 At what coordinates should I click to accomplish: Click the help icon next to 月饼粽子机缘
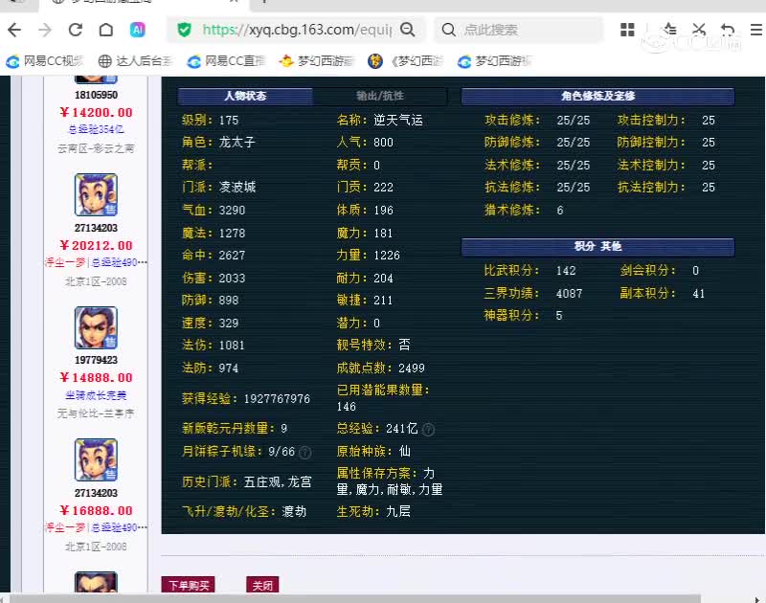point(304,453)
